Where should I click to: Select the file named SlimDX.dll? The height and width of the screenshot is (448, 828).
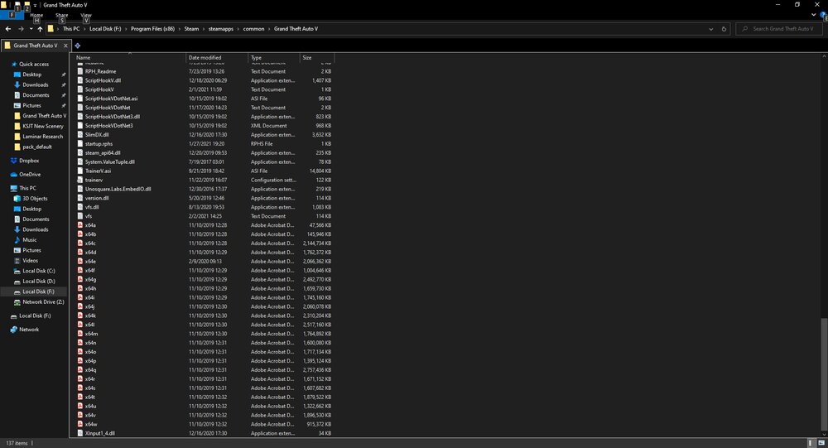coord(97,135)
